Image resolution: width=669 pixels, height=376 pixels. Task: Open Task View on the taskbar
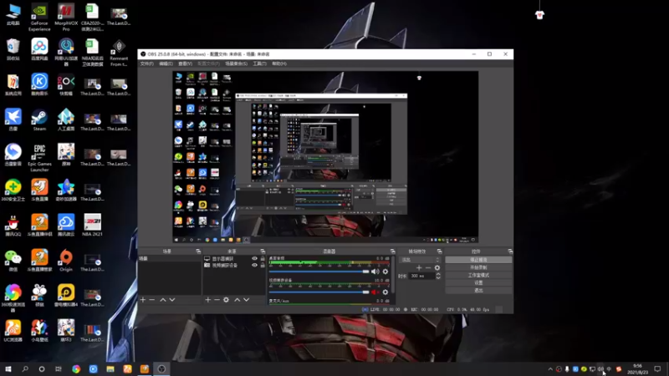(59, 369)
